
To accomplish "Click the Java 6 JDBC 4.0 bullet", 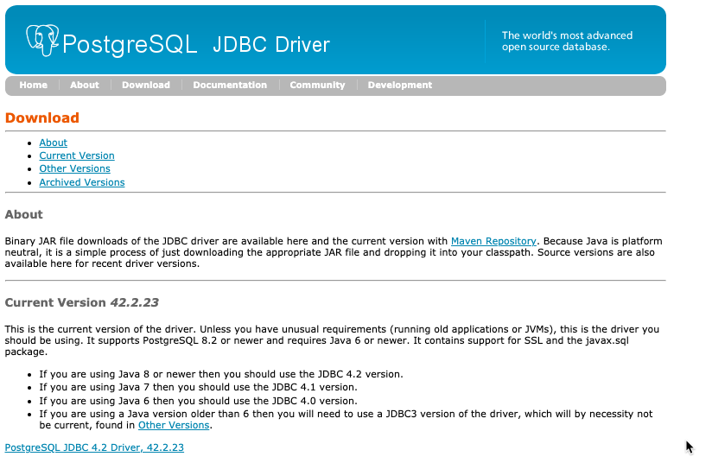I will coord(198,401).
